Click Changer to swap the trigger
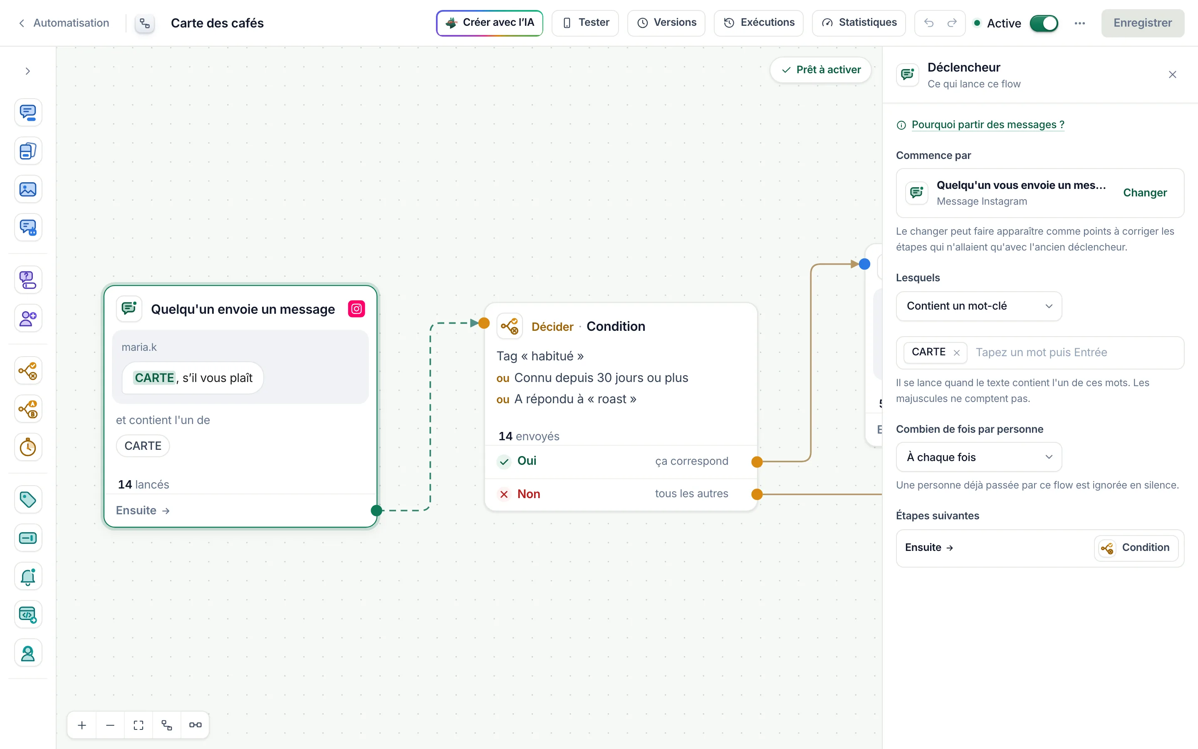 click(x=1144, y=193)
